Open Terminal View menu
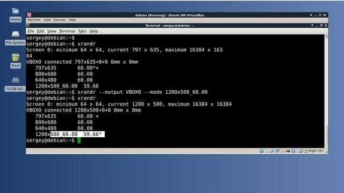344x193 pixels. click(52, 31)
